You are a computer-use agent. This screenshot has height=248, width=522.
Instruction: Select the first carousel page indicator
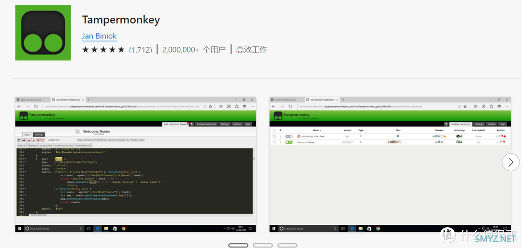point(238,245)
